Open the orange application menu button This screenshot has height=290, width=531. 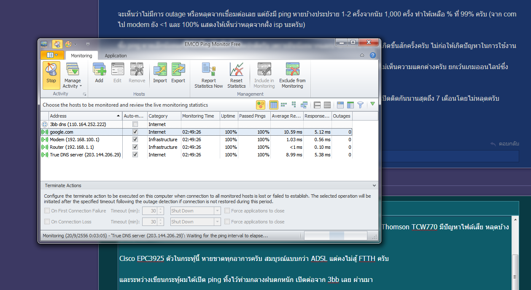52,55
